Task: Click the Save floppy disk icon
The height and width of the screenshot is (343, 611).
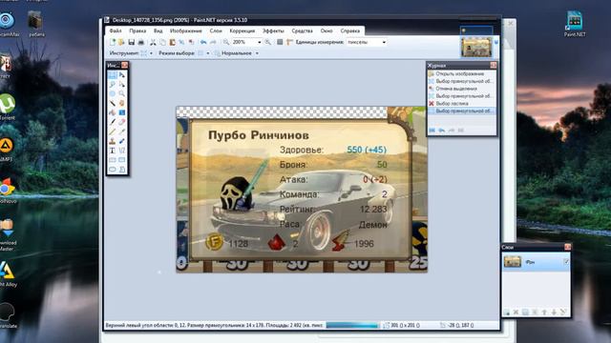Action: 132,42
